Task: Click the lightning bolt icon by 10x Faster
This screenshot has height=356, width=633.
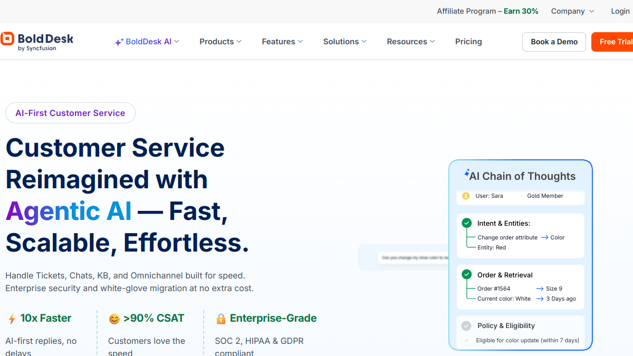Action: (12, 319)
